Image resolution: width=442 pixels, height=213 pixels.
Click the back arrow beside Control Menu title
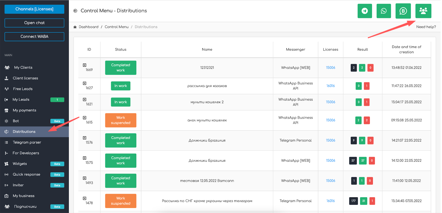[x=75, y=11]
